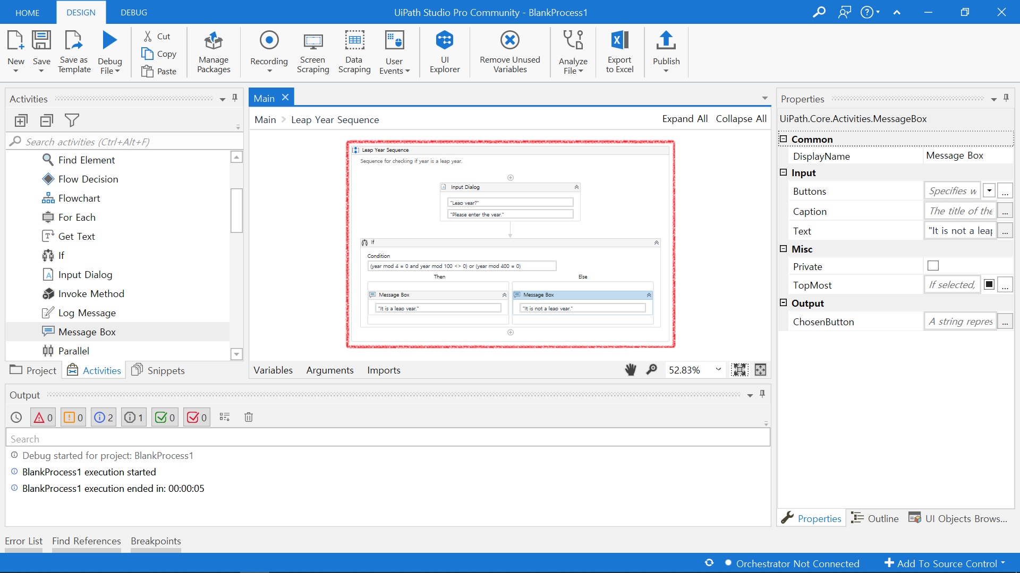Open the Imports panel
Viewport: 1020px width, 573px height.
384,370
